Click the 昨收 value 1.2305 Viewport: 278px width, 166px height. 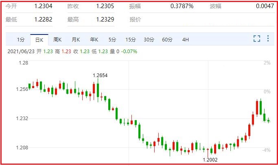(x=105, y=6)
